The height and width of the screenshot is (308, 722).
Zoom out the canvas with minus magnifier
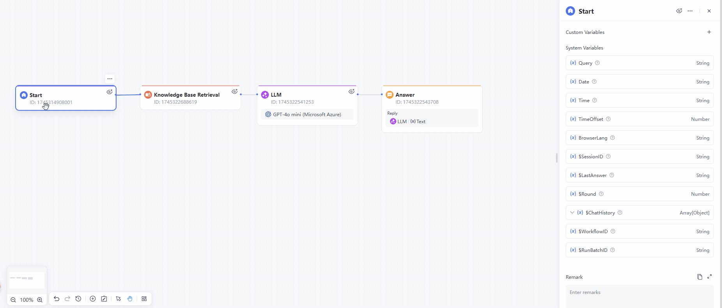[13, 300]
